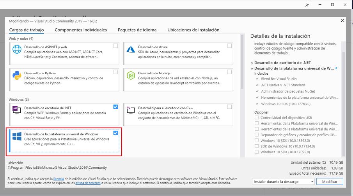Check Depurador de gráficos y creador de perfiles

click(257, 135)
